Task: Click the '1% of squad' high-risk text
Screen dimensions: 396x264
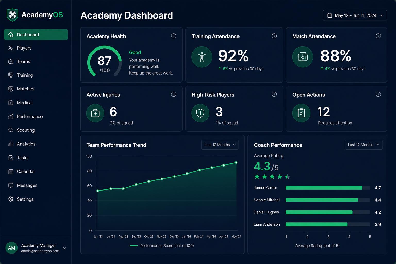Action: (x=227, y=123)
